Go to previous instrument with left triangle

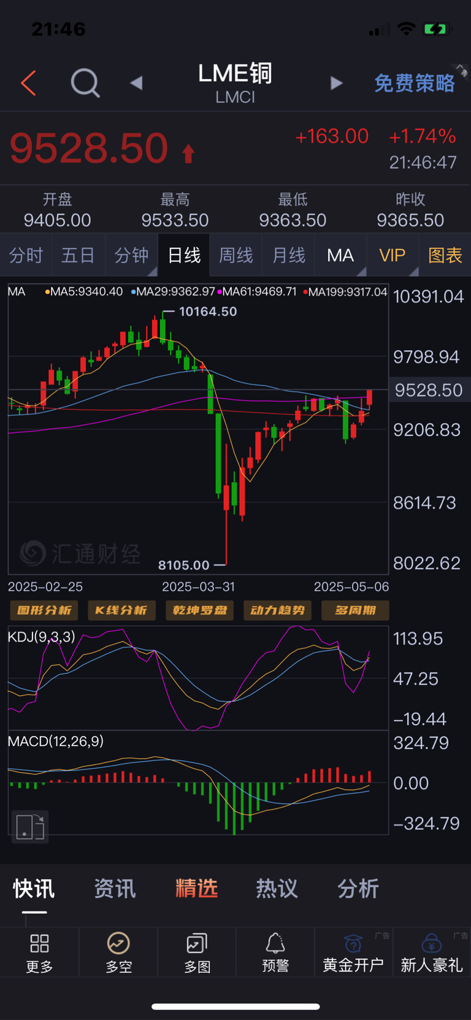(x=136, y=83)
